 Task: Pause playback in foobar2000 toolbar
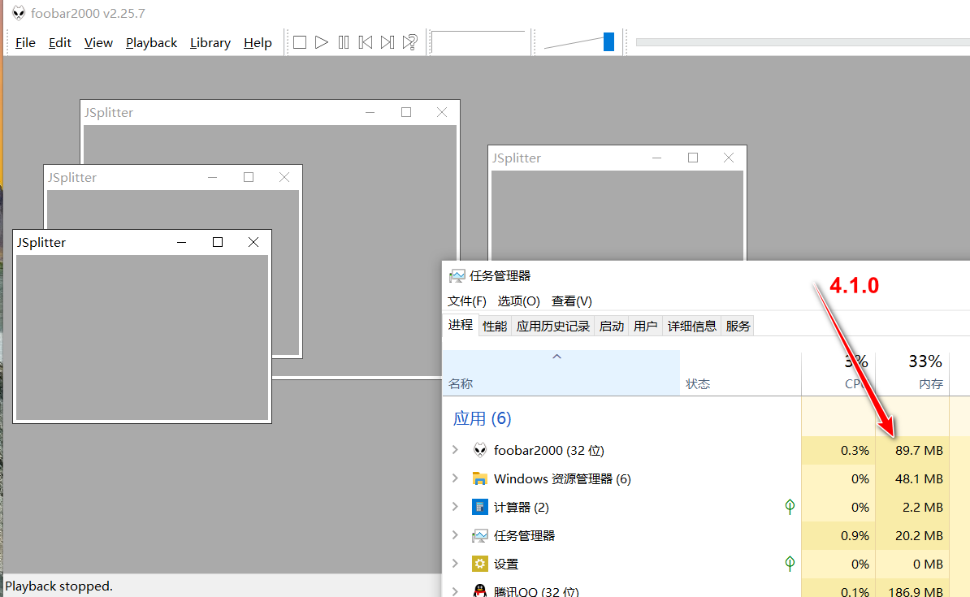click(344, 42)
